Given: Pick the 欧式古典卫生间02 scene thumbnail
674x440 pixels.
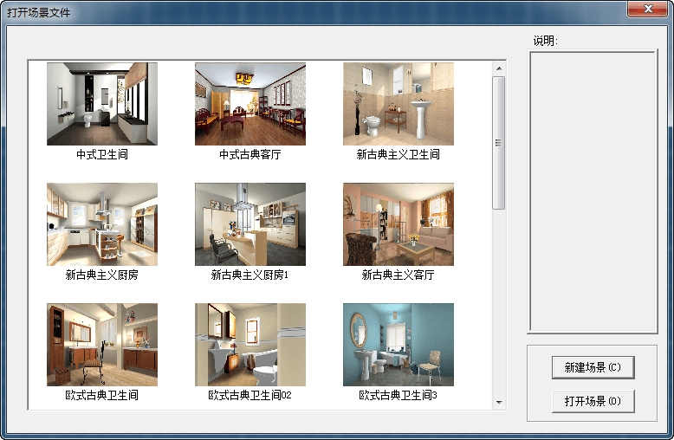Looking at the screenshot, I should click(x=250, y=344).
